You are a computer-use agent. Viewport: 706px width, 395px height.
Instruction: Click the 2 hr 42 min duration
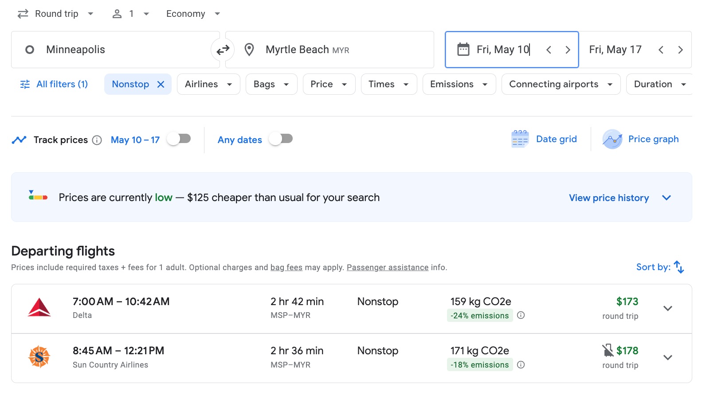click(x=297, y=302)
